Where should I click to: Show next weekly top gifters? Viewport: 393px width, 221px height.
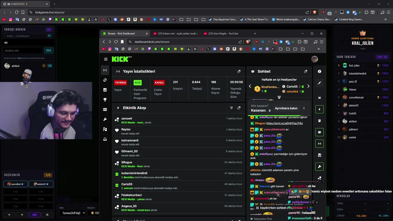(308, 86)
